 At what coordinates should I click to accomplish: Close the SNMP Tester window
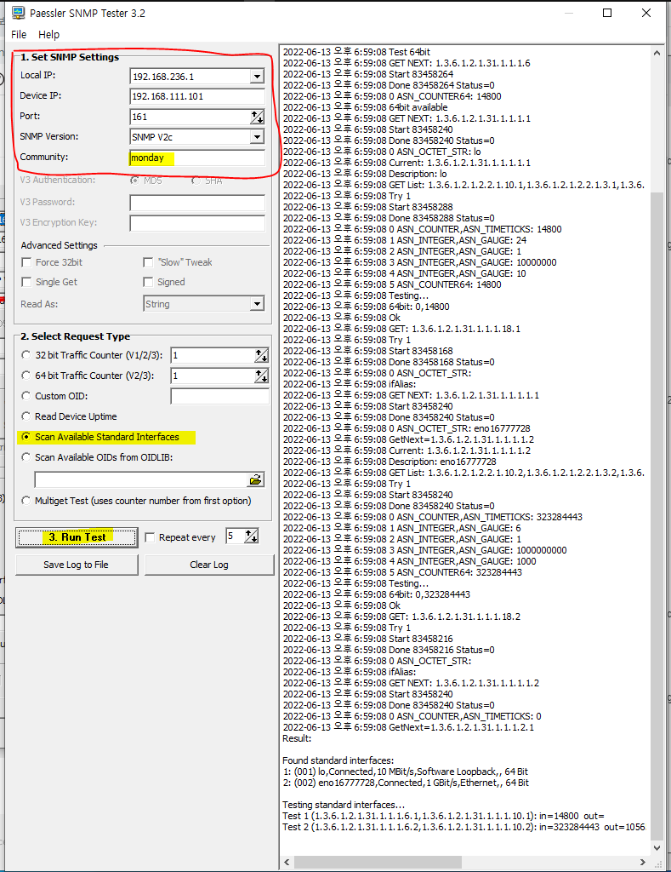click(x=646, y=13)
